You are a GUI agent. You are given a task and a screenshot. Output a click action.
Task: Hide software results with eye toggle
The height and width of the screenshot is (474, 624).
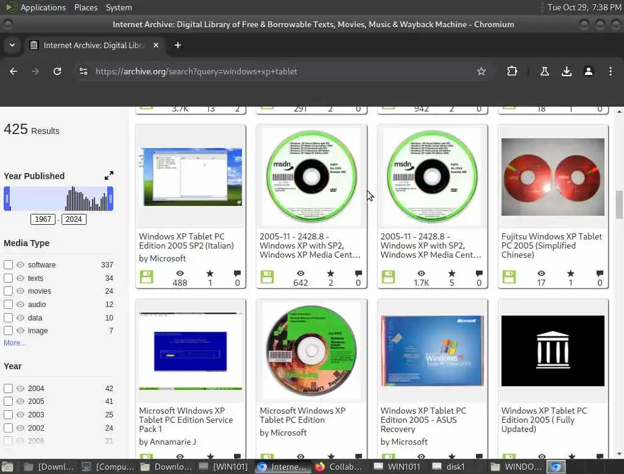[x=20, y=264]
